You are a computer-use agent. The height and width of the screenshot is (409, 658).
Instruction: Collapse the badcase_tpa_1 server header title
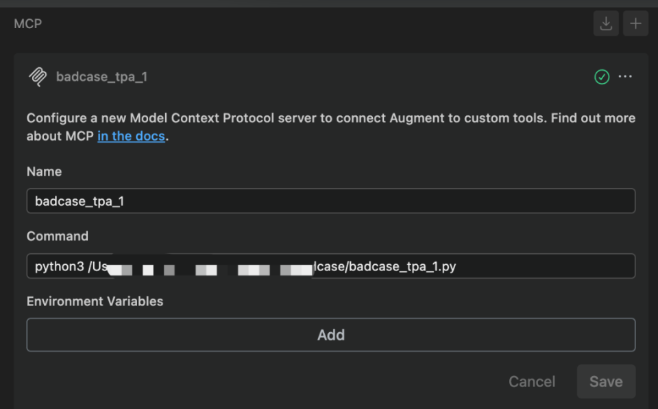point(101,77)
